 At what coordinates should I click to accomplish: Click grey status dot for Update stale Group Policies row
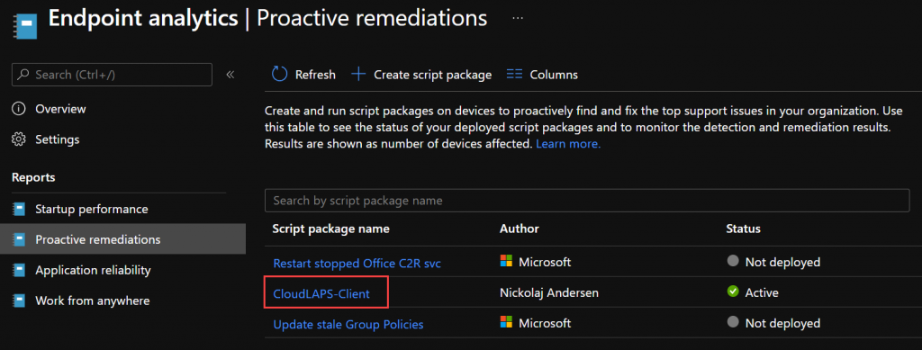733,322
